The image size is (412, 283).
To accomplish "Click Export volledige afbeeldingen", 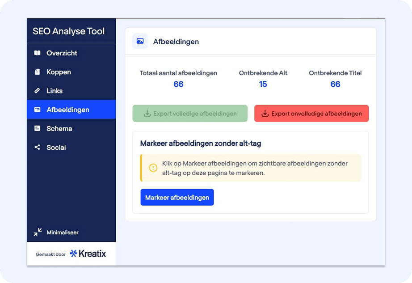I will [x=189, y=113].
